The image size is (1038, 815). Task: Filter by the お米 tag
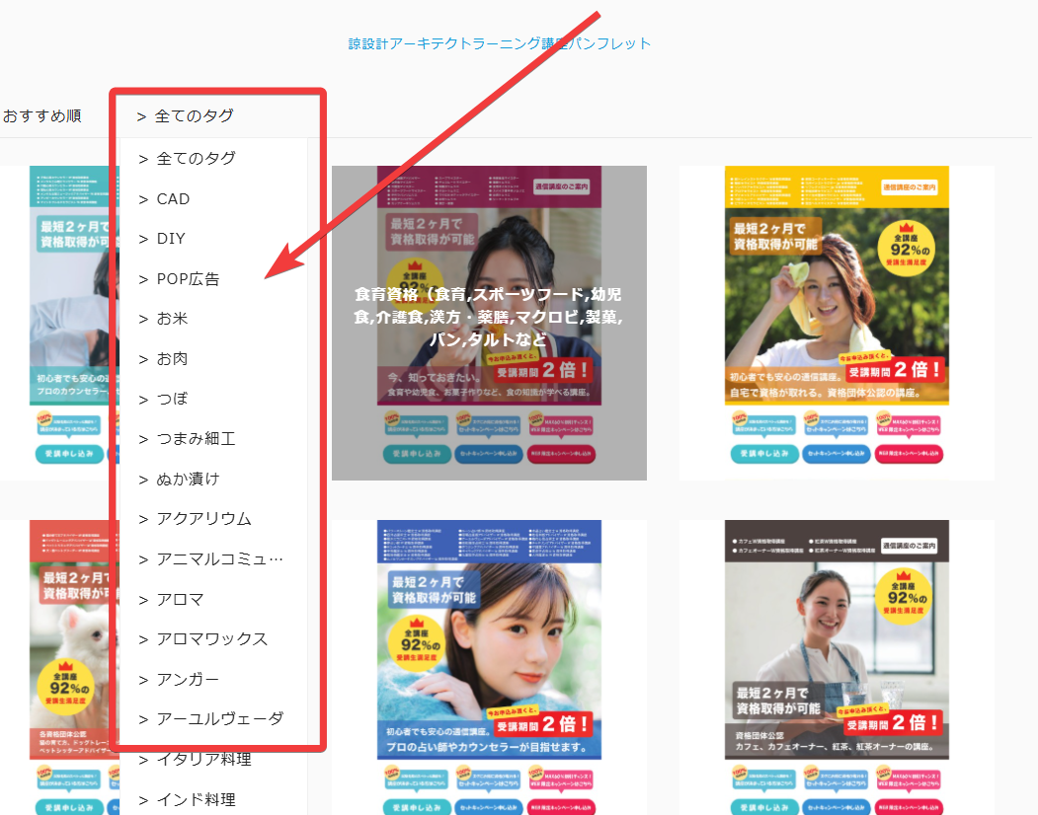pyautogui.click(x=164, y=319)
